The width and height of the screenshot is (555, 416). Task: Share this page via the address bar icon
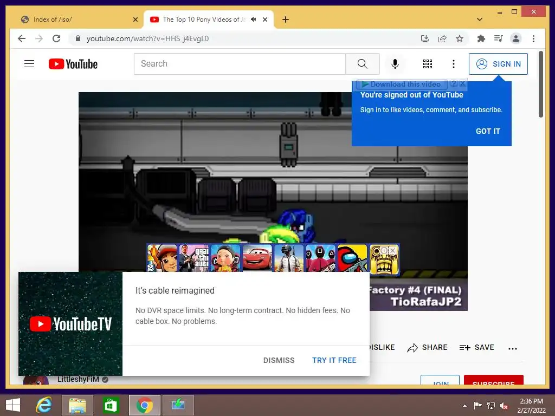[442, 38]
